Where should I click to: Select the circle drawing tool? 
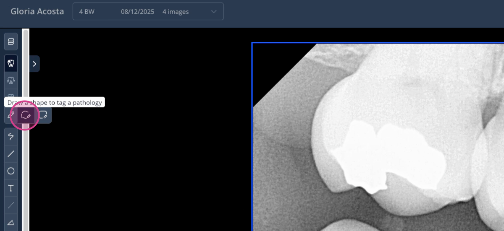11,171
